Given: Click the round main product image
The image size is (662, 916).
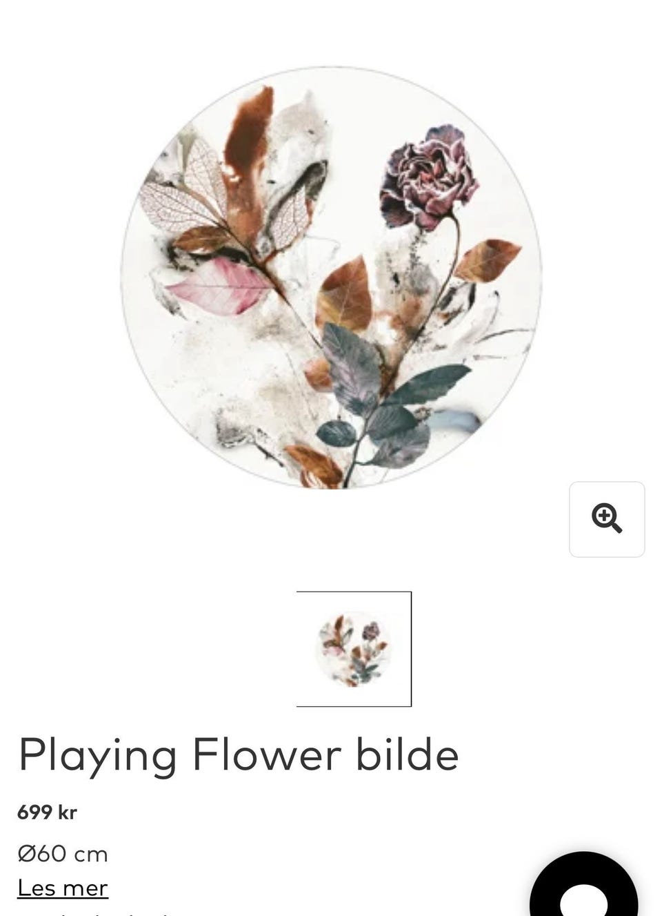Looking at the screenshot, I should (331, 277).
